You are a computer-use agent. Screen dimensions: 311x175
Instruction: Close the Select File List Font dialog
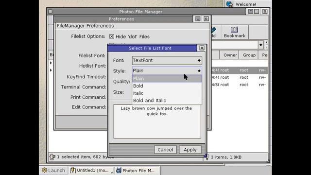click(202, 48)
